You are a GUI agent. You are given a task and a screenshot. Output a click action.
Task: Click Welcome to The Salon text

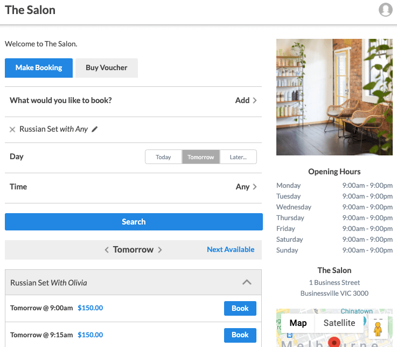pos(41,44)
